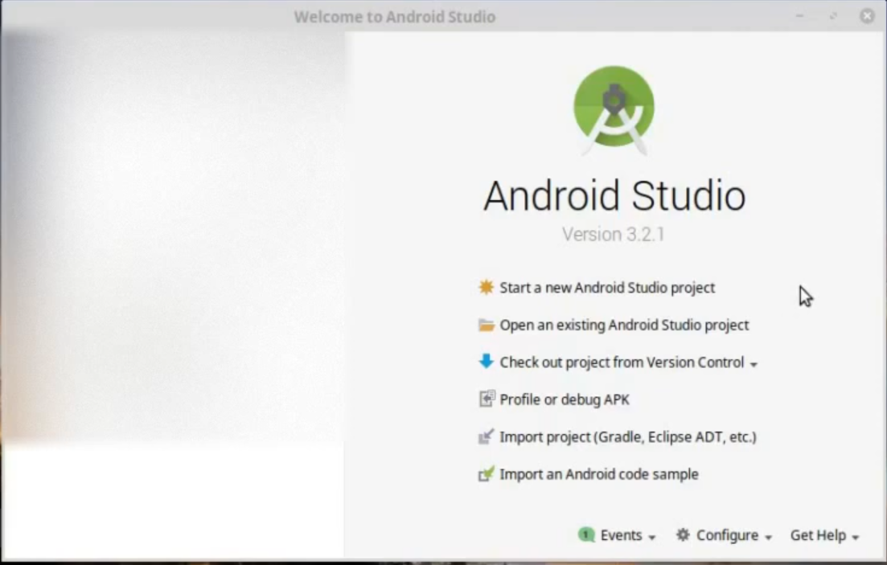Click the Welcome to Android Studio title bar
The image size is (887, 565).
[x=394, y=16]
